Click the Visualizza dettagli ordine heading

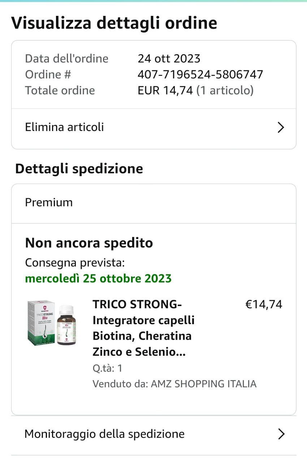click(114, 23)
